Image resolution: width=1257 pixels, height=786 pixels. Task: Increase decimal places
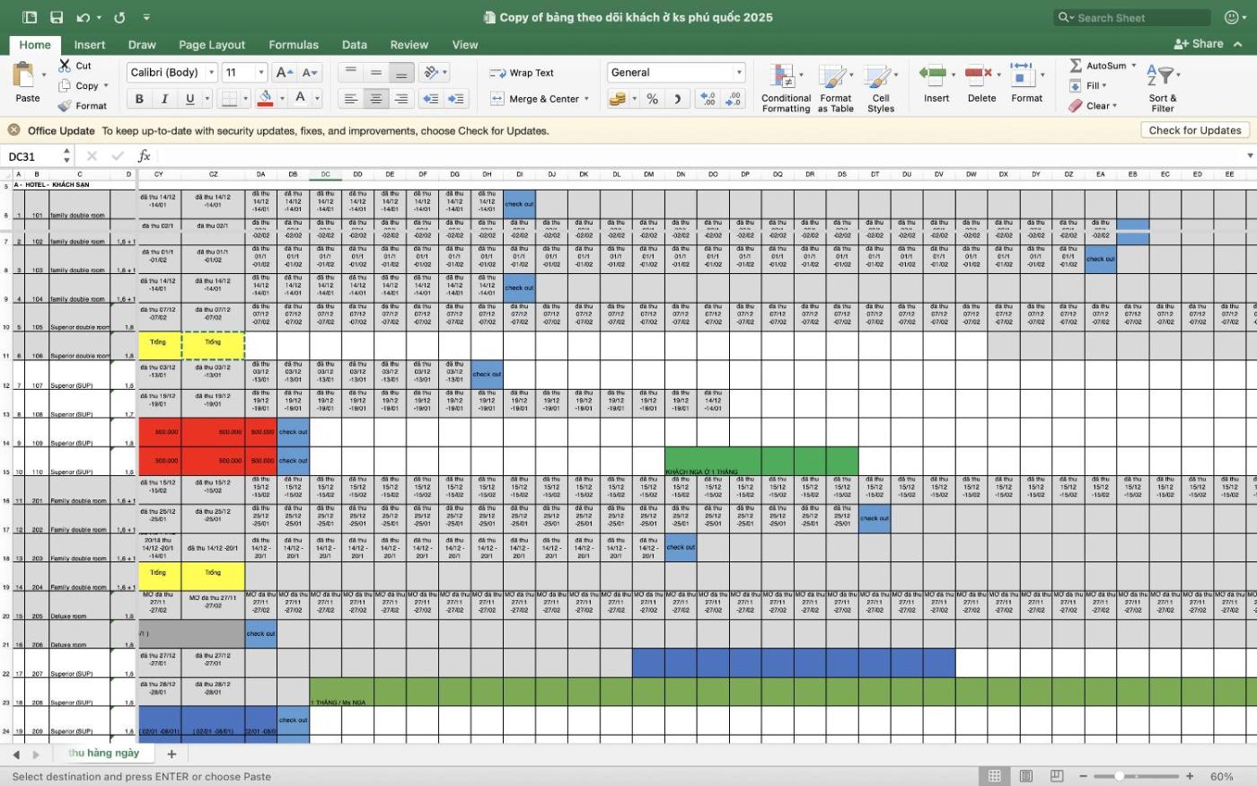[708, 99]
